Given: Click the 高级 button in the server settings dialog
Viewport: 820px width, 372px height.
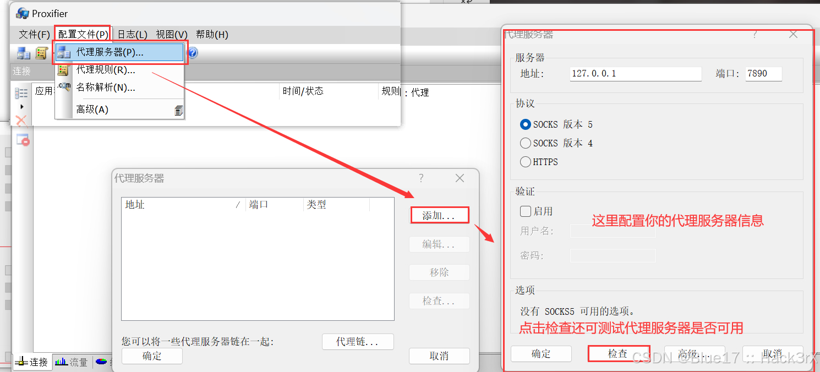Looking at the screenshot, I should [695, 354].
